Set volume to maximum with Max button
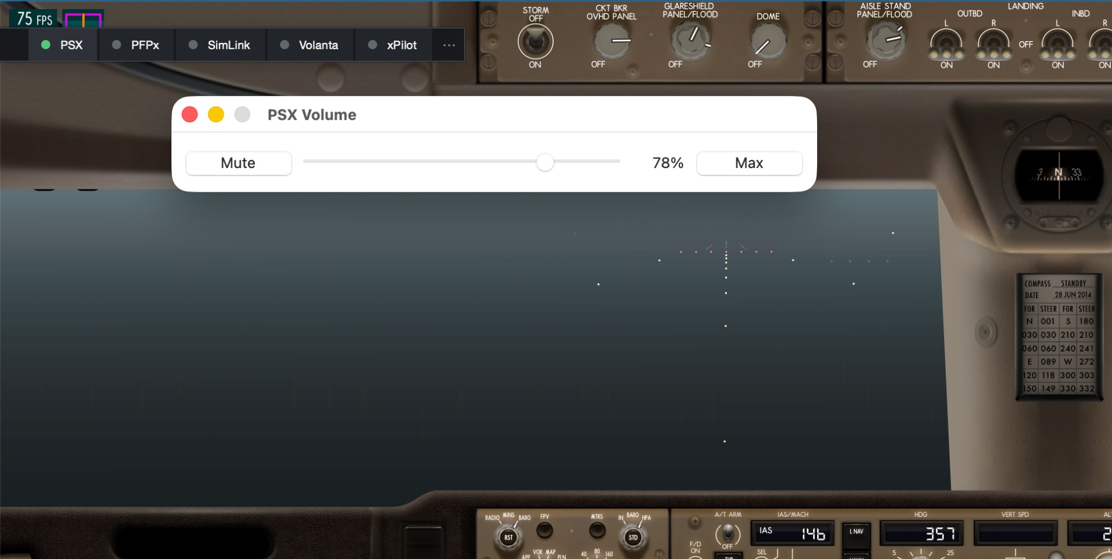Viewport: 1112px width, 559px height. click(x=749, y=163)
